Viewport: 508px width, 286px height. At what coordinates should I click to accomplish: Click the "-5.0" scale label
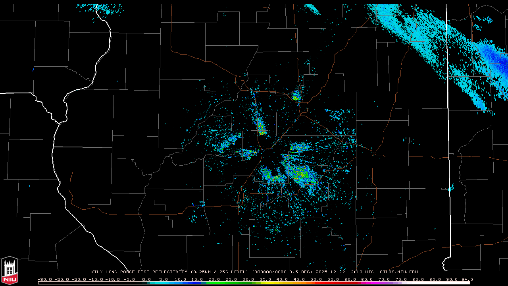(129, 279)
